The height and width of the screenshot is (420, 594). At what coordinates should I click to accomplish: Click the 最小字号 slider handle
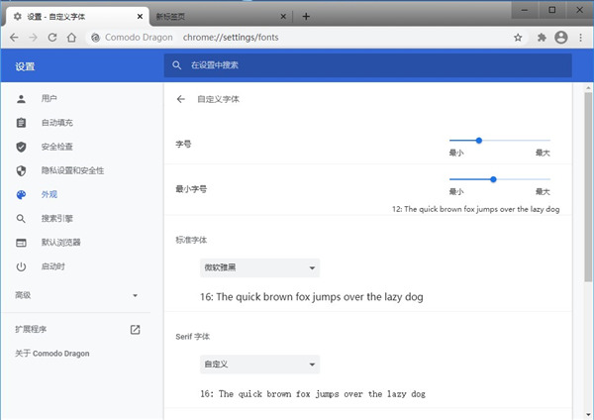[493, 179]
